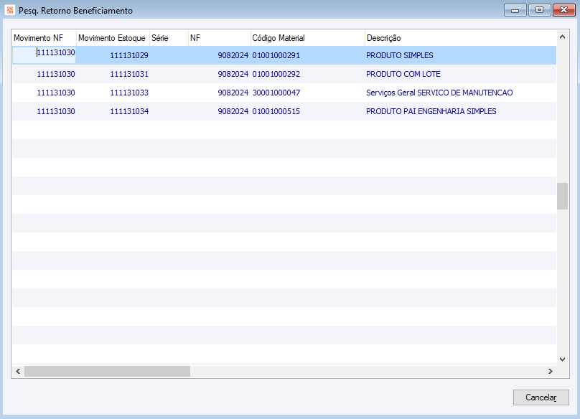Click the NF column header
This screenshot has width=580, height=419.
pos(220,38)
